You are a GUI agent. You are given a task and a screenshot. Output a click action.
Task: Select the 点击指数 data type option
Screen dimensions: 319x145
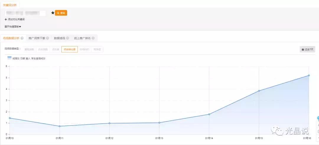point(43,49)
